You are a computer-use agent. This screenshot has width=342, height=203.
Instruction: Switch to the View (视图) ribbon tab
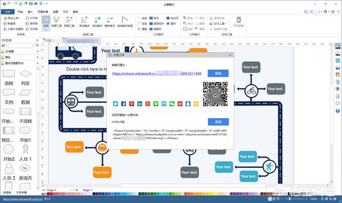click(56, 12)
